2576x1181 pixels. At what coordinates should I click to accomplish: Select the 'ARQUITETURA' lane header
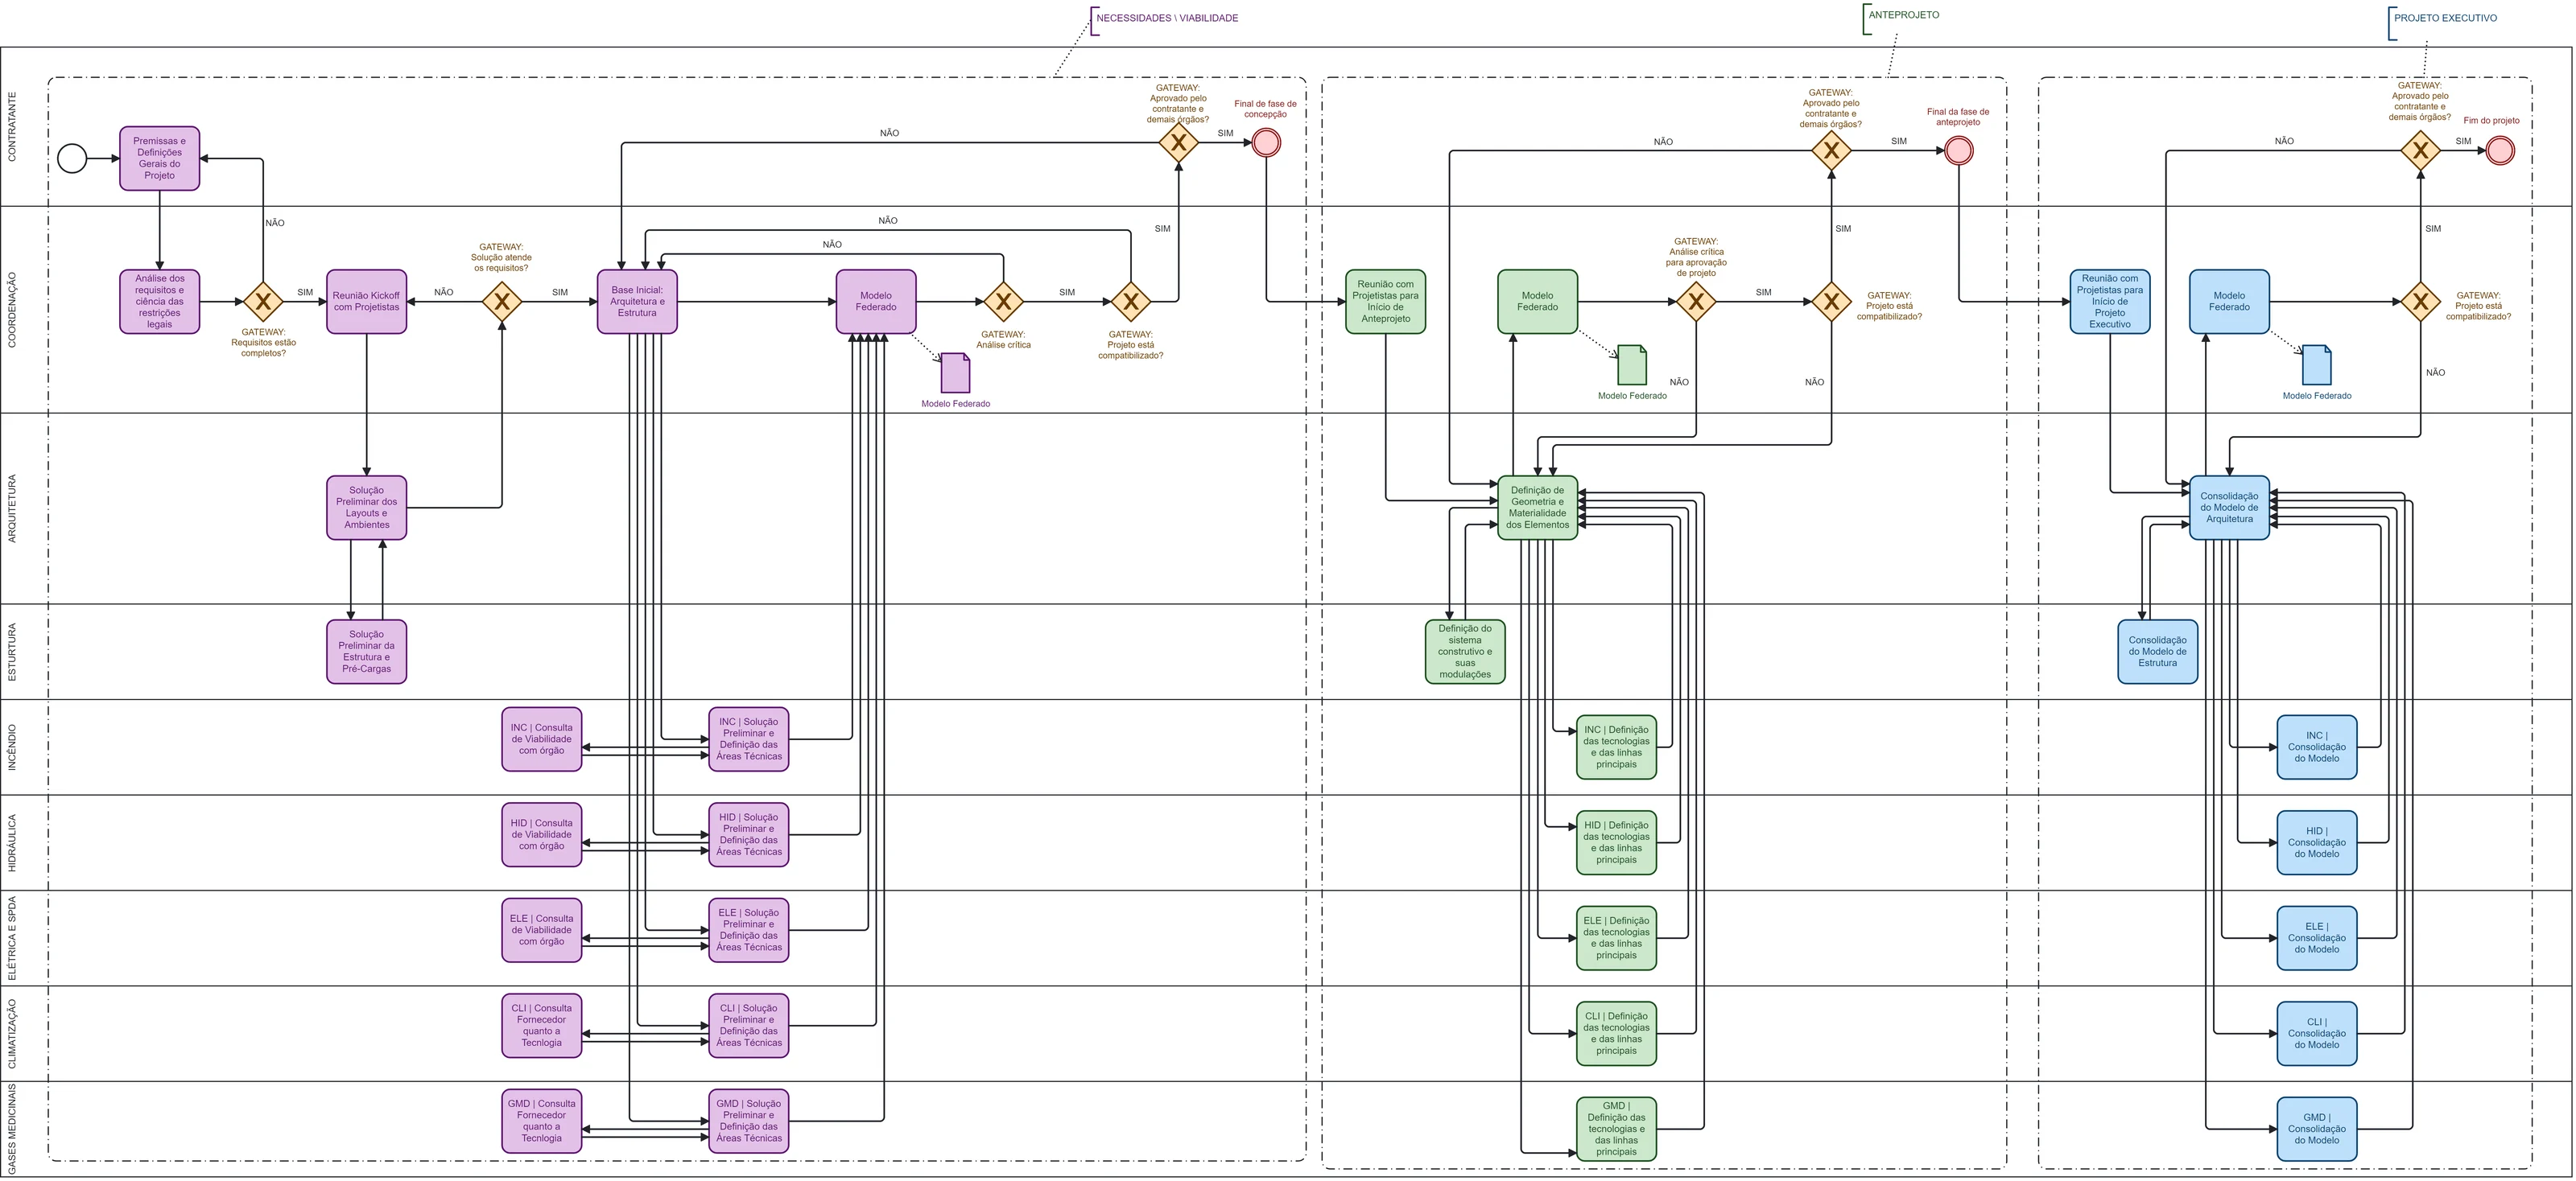pos(12,508)
